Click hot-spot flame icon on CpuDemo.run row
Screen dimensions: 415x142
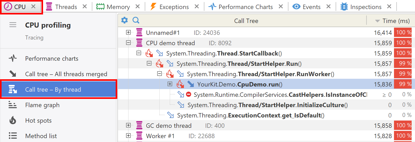click(x=180, y=84)
